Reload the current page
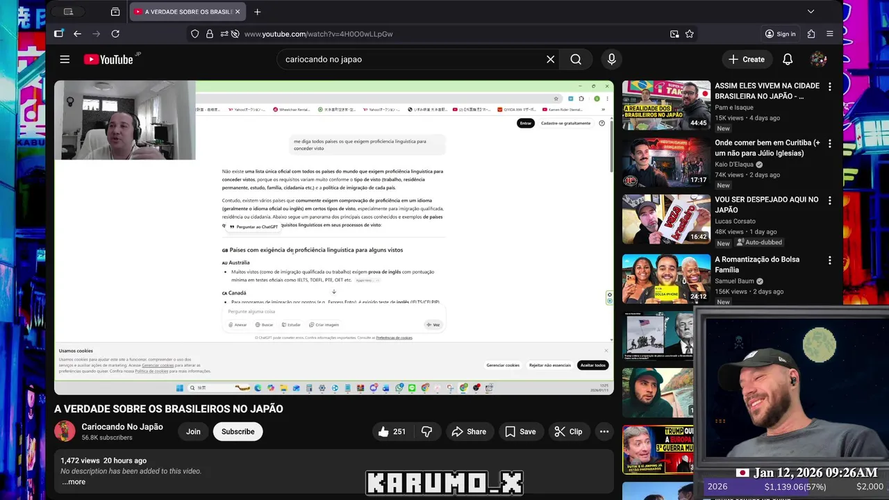This screenshot has height=500, width=889. point(115,33)
